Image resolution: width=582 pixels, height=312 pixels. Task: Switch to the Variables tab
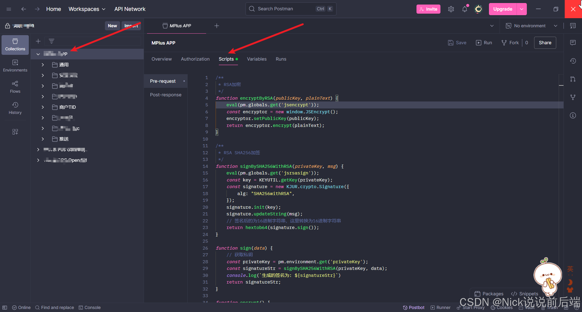tap(257, 59)
